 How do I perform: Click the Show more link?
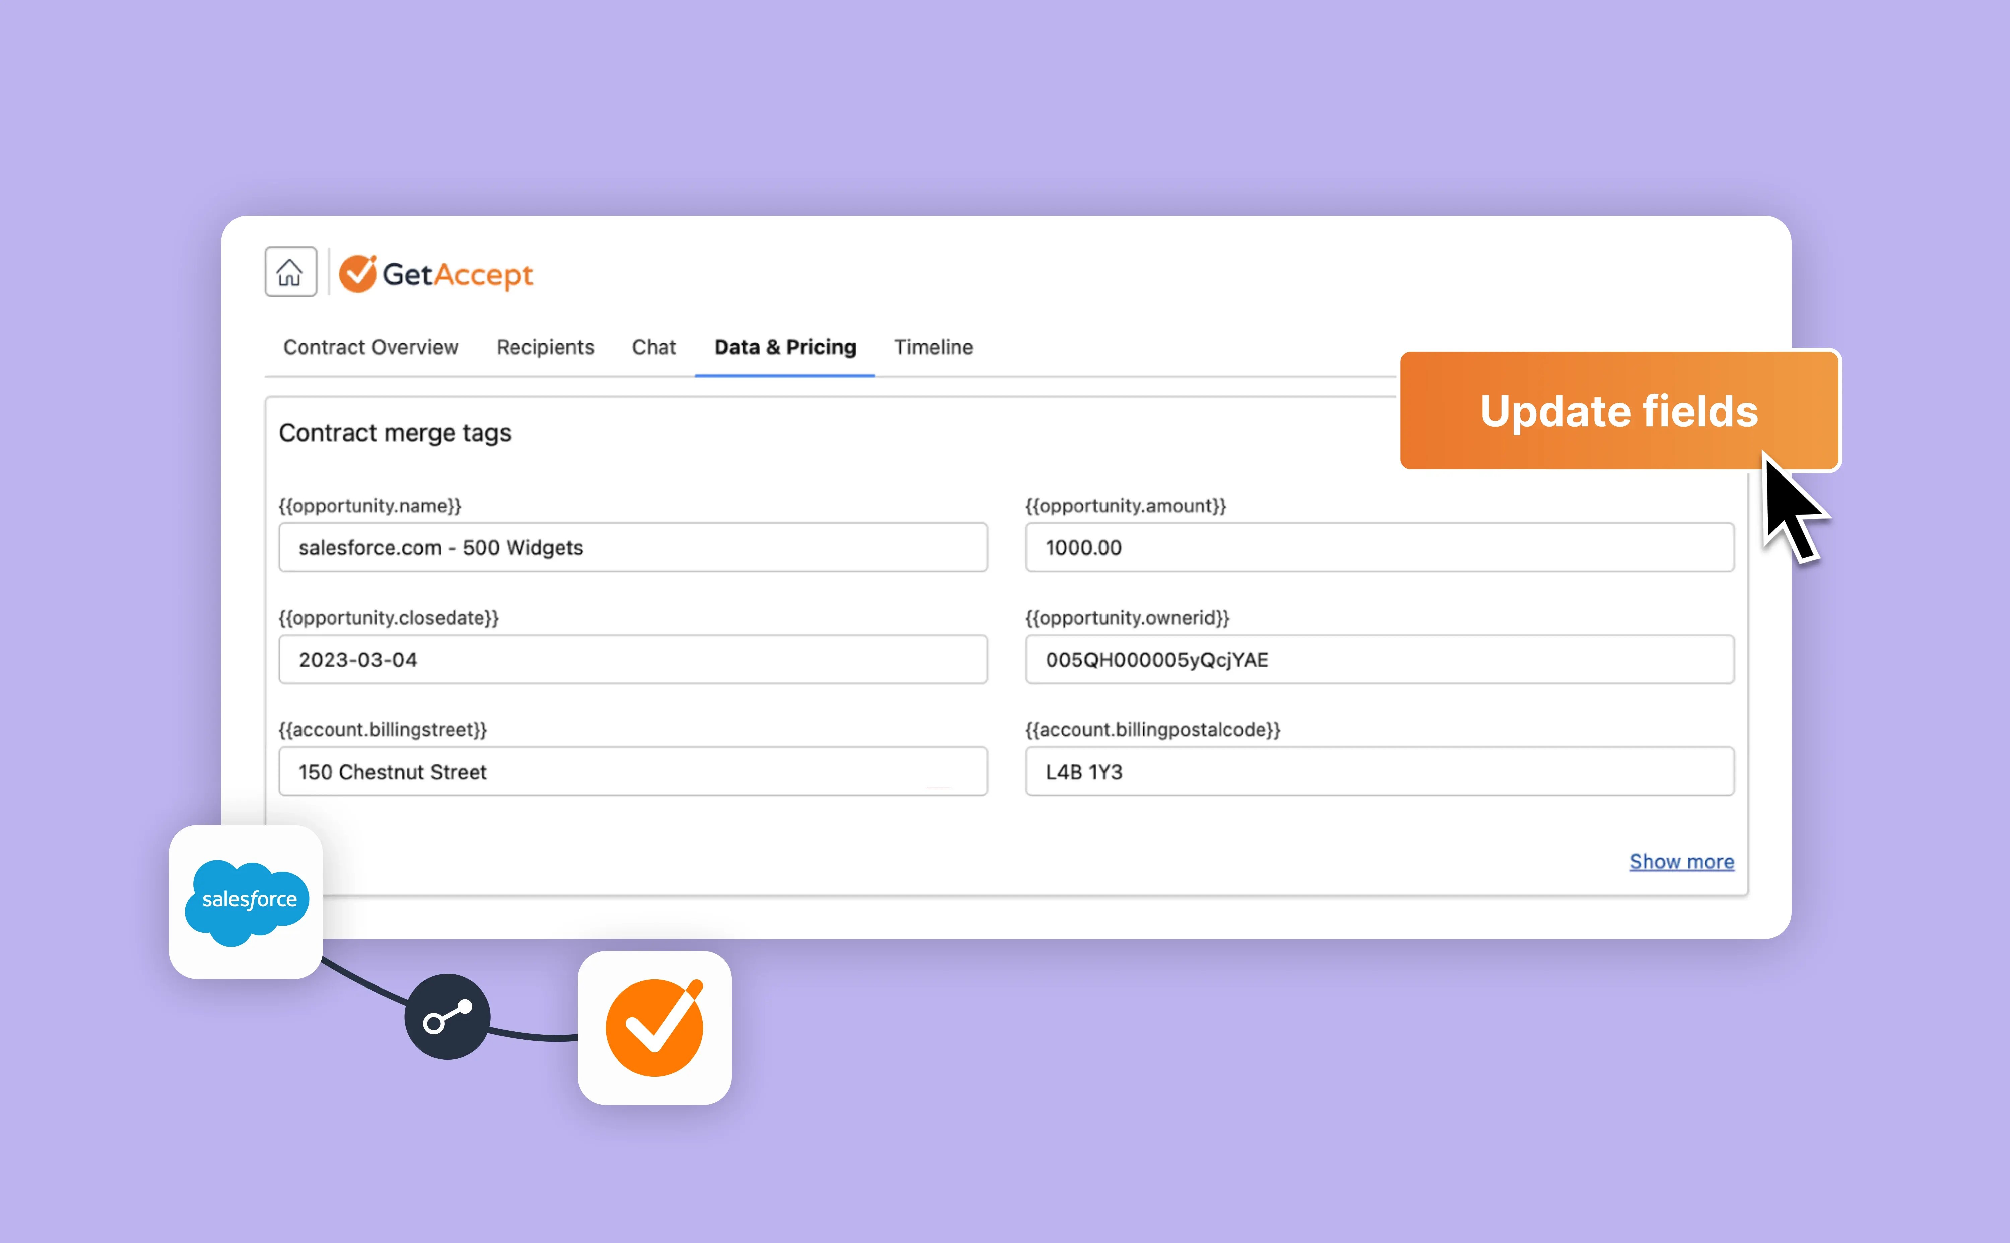(1682, 862)
